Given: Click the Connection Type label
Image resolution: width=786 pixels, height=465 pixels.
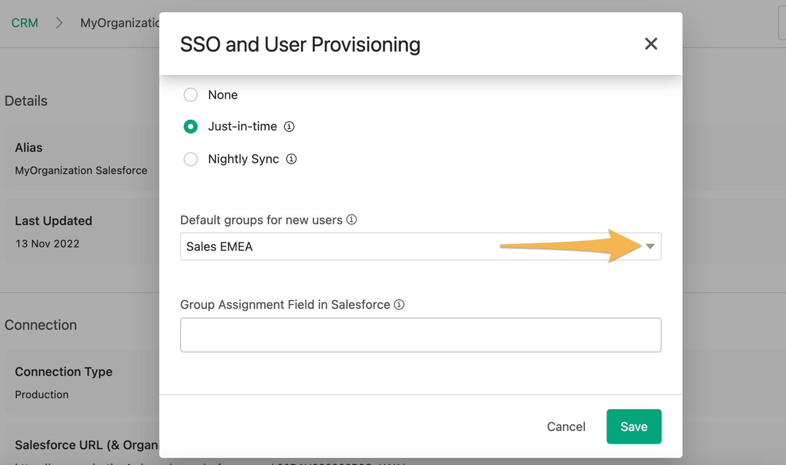Looking at the screenshot, I should tap(64, 371).
